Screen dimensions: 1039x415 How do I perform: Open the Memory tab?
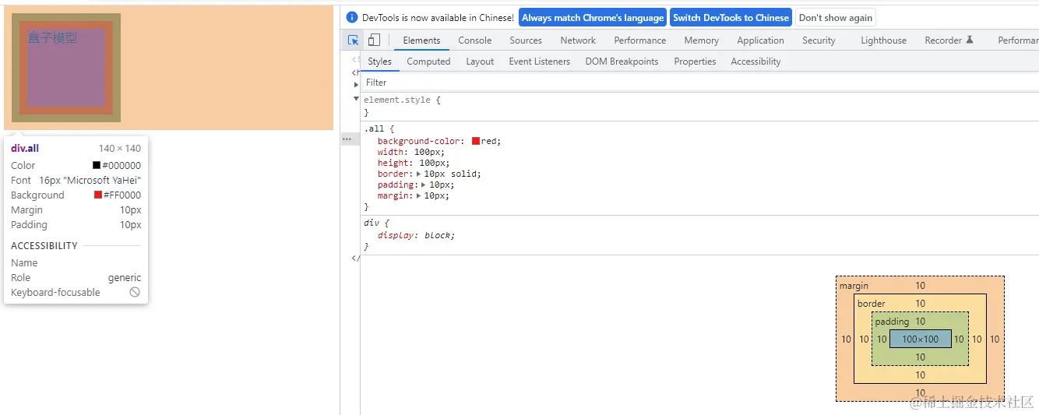702,40
